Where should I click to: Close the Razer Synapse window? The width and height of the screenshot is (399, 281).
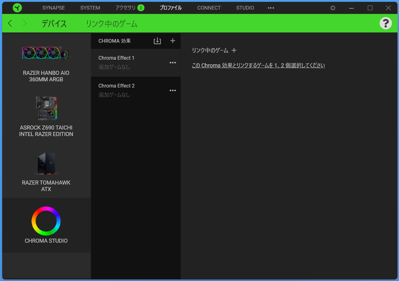388,8
